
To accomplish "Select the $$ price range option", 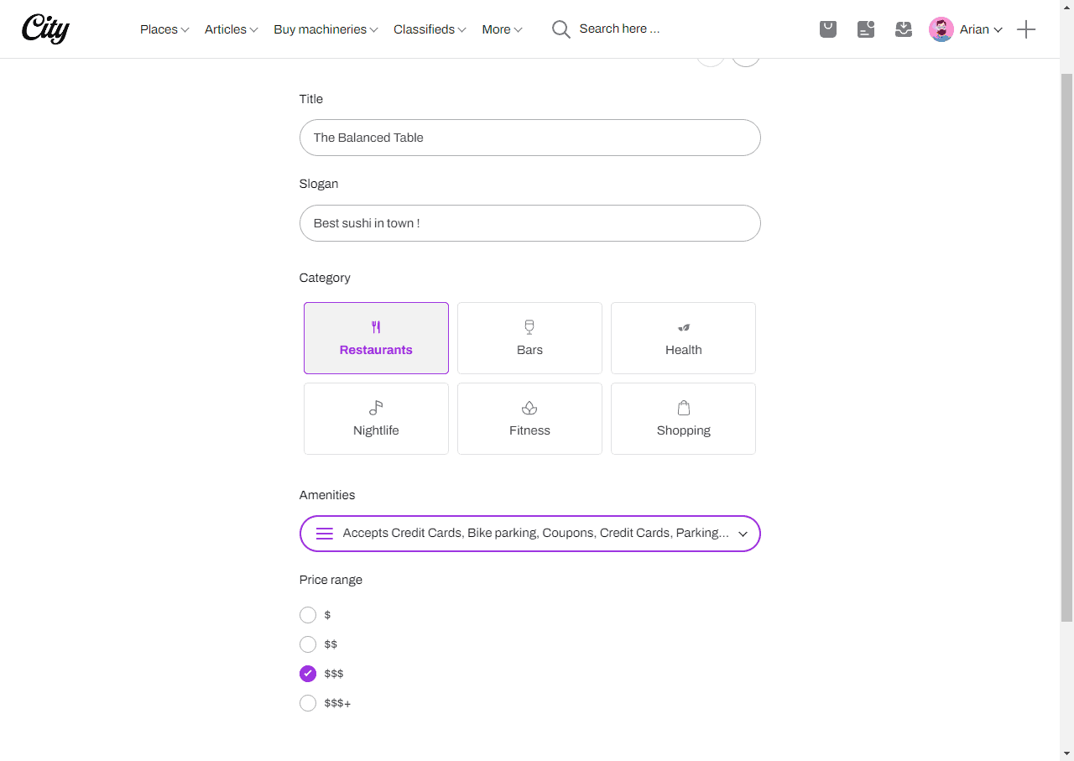I will 308,644.
